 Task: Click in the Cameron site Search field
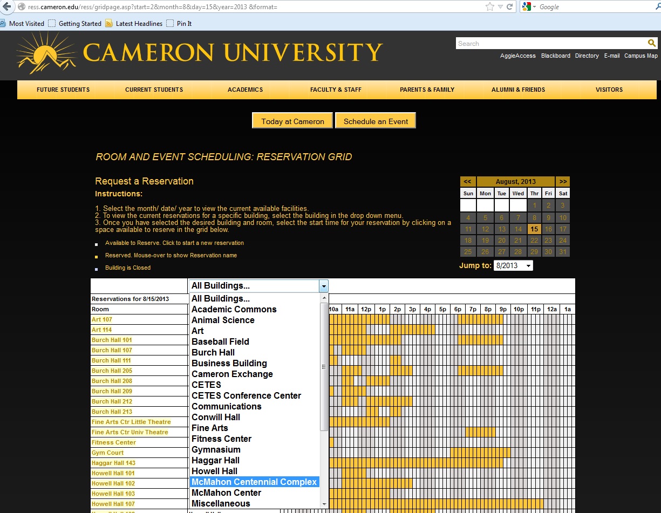pos(551,43)
